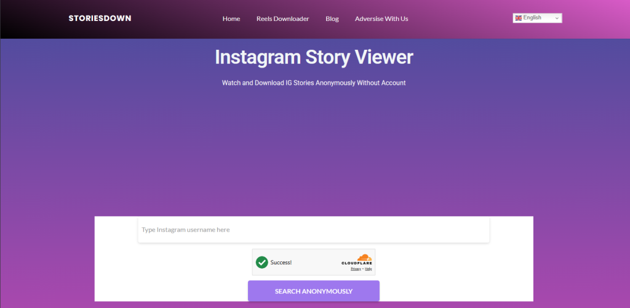Screen dimensions: 630x308
Task: Click the UK flag icon
Action: click(518, 18)
